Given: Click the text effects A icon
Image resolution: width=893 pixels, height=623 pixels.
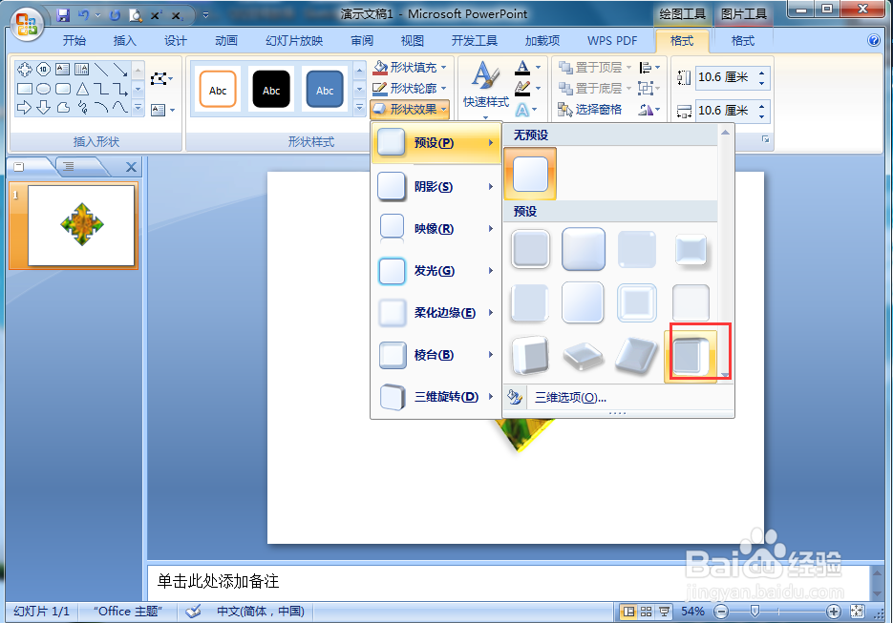Looking at the screenshot, I should [522, 109].
